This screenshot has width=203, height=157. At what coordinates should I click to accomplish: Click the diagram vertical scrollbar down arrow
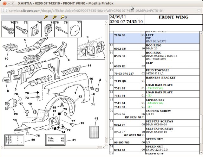click(x=107, y=144)
